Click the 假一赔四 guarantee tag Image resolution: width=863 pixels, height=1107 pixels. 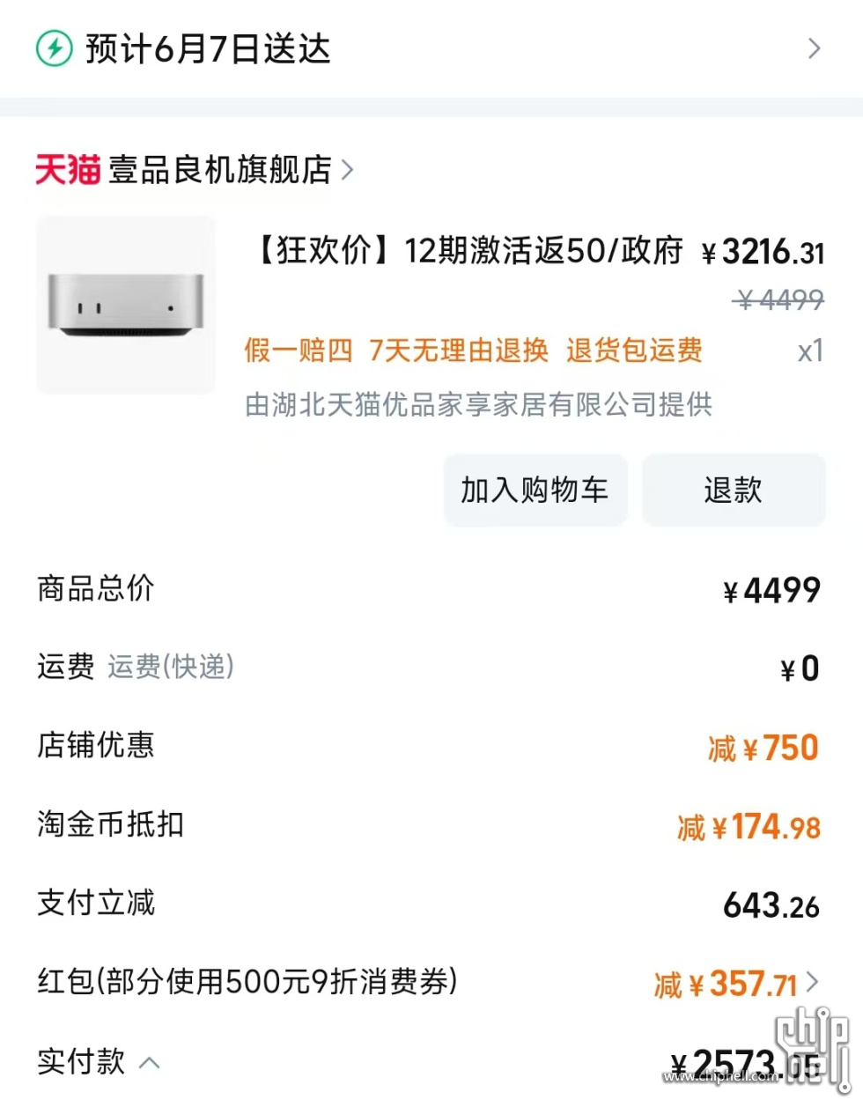299,351
